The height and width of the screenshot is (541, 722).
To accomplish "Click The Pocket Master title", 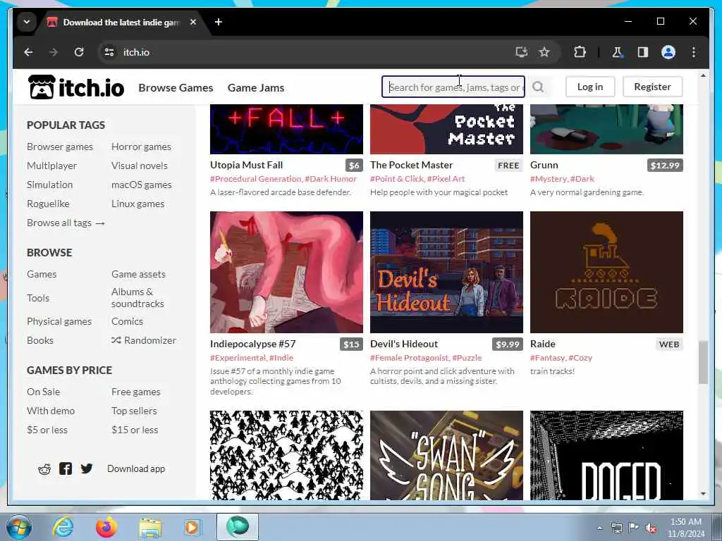I will click(411, 165).
